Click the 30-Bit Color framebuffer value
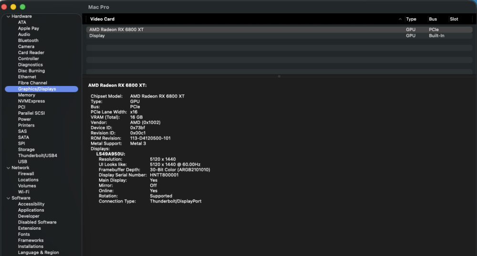This screenshot has height=256, width=477. point(180,170)
